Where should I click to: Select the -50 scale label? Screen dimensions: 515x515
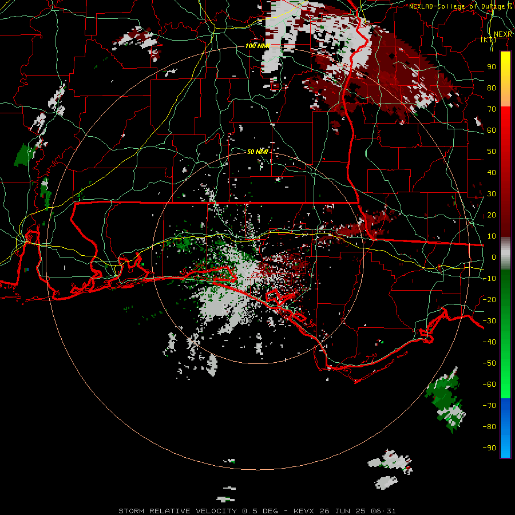489,363
